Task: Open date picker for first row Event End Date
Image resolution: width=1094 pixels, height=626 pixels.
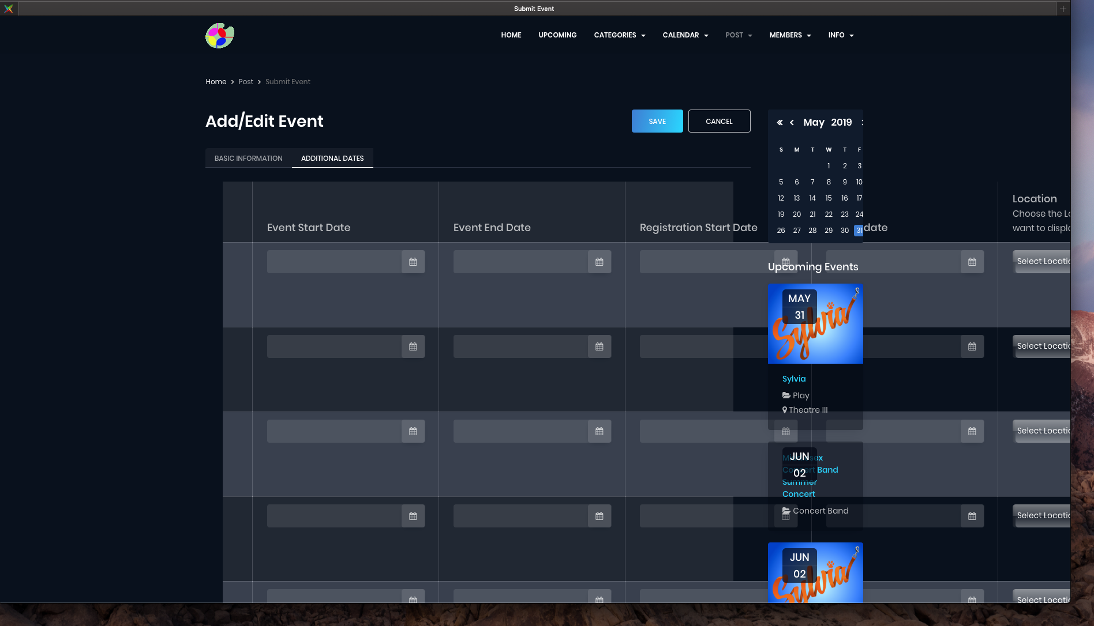Action: point(600,262)
